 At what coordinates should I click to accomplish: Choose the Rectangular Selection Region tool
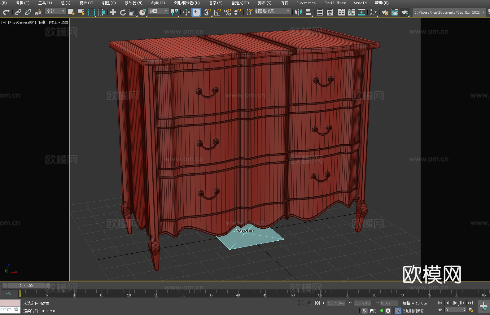[91, 12]
